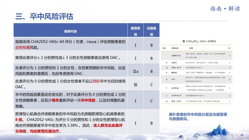Click the '分值' header in the score table
The image size is (249, 140).
229,48
